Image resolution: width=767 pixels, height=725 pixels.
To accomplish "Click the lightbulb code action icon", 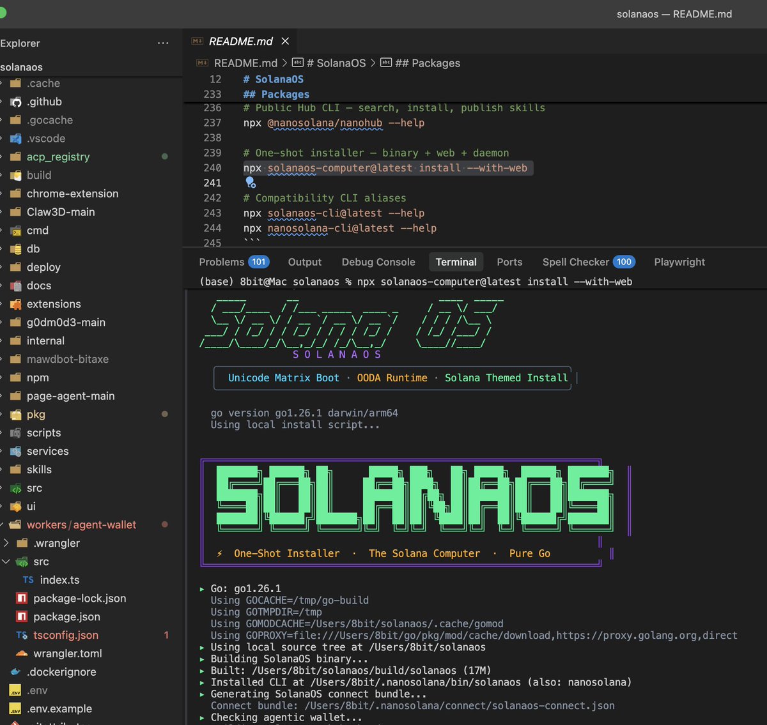I will pyautogui.click(x=251, y=183).
